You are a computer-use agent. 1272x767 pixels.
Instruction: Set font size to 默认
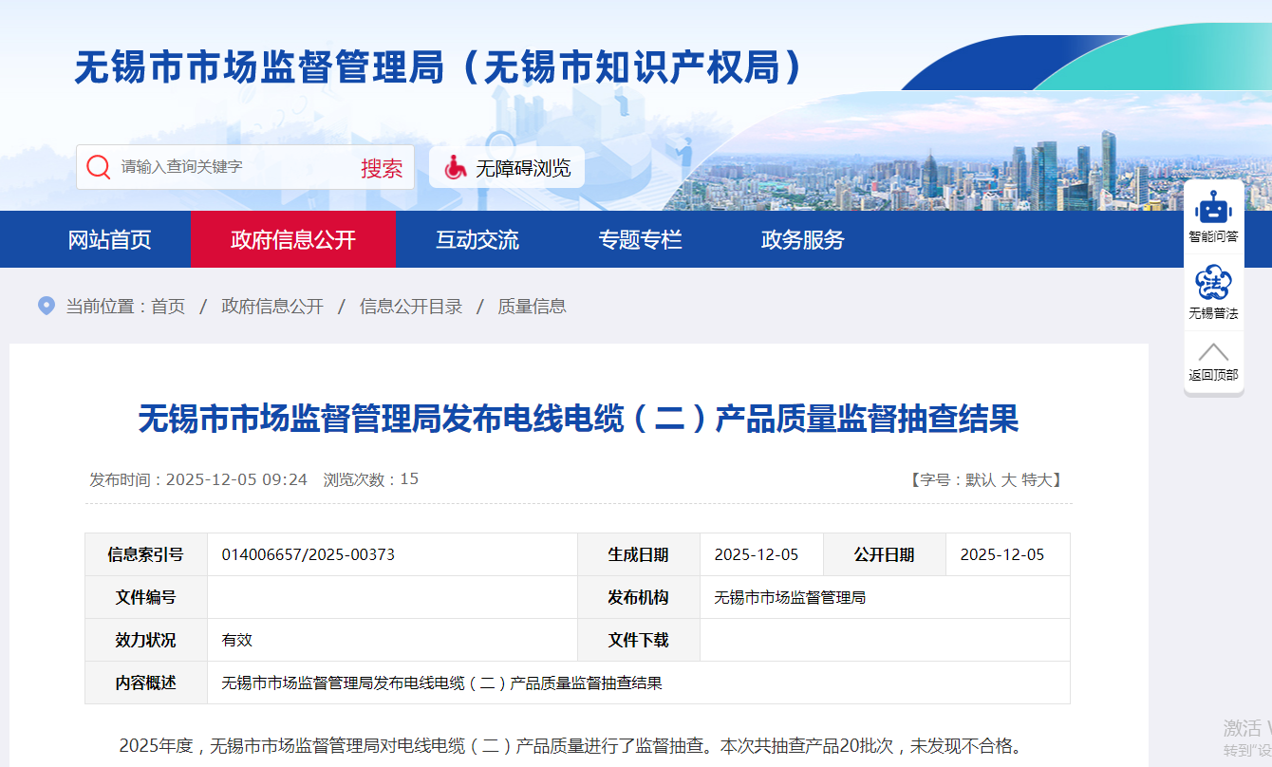[981, 480]
